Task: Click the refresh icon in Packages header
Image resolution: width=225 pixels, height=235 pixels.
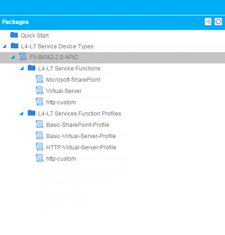Action: pos(218,22)
